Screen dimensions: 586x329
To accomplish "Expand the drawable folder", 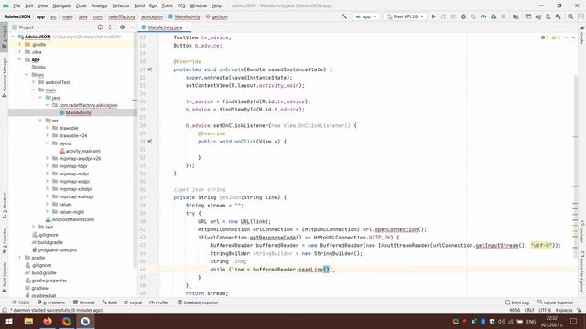I will pos(48,128).
